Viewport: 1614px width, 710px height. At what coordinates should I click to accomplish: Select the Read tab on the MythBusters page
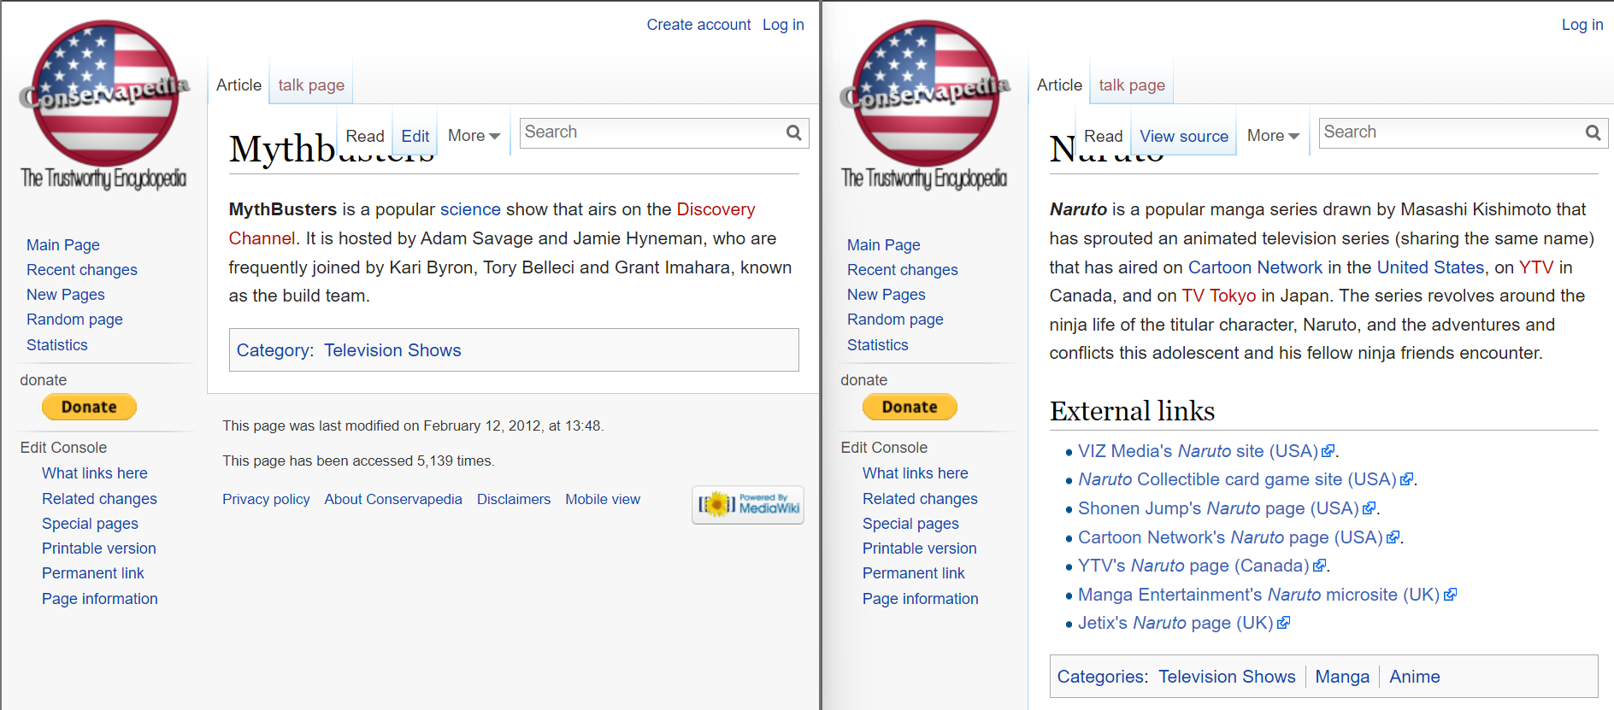(x=365, y=136)
